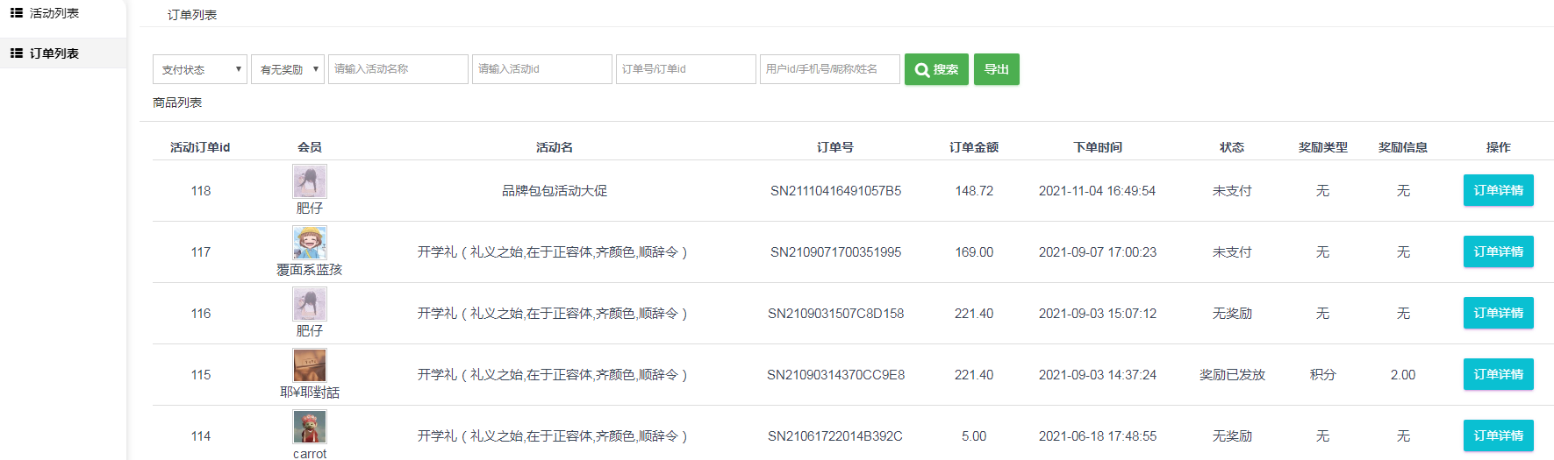Click the magnifier icon in the search button
Image resolution: width=1554 pixels, height=460 pixels.
coord(921,70)
